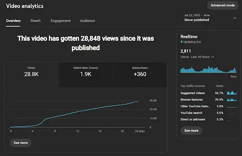Click the Jul 22, 2025 – Now text
The image size is (242, 156).
(197, 15)
